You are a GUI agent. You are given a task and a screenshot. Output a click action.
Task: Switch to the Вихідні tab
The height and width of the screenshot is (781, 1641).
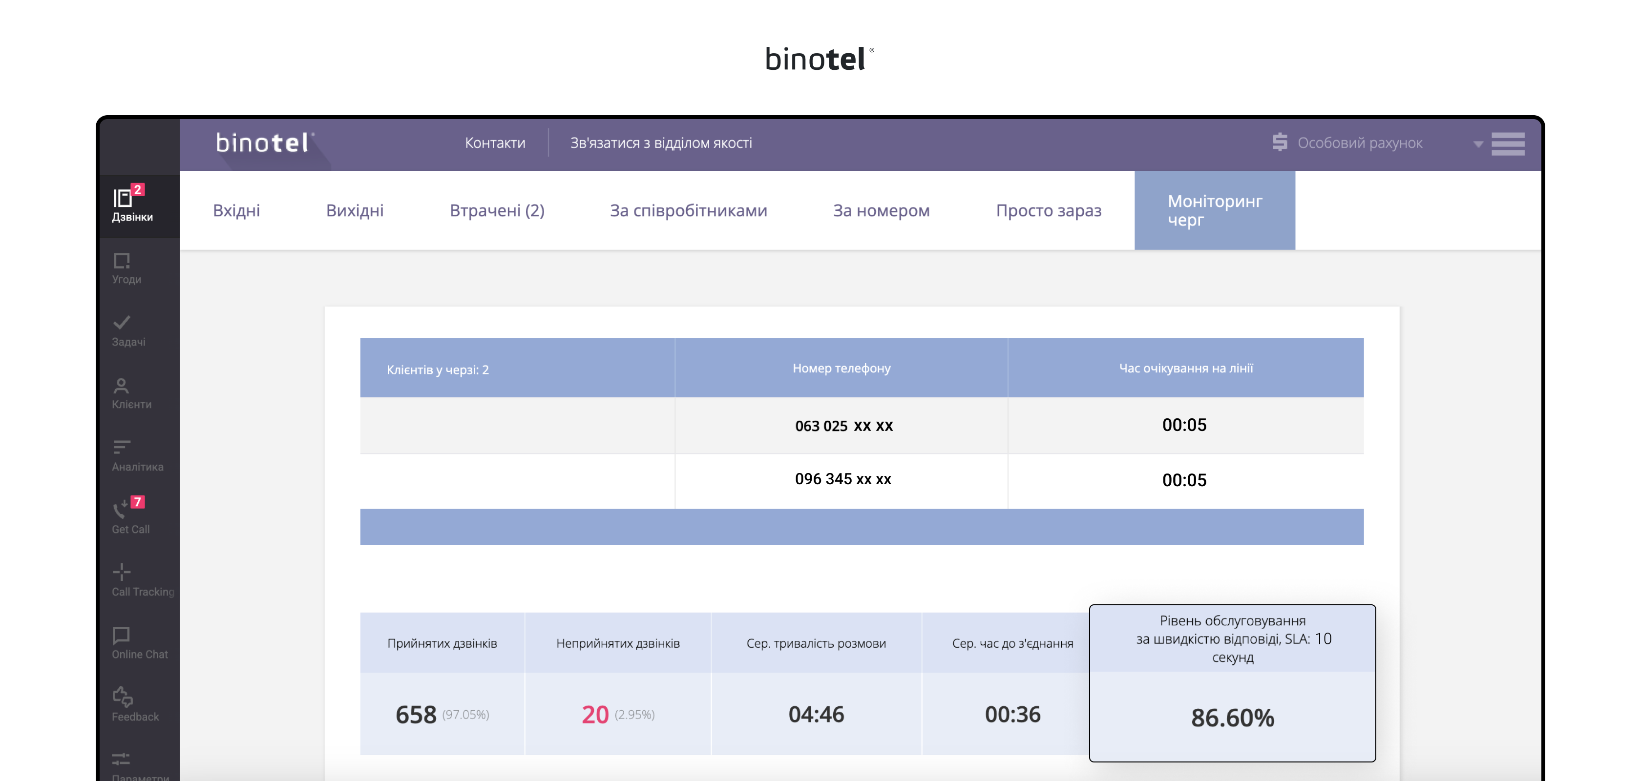pyautogui.click(x=355, y=210)
